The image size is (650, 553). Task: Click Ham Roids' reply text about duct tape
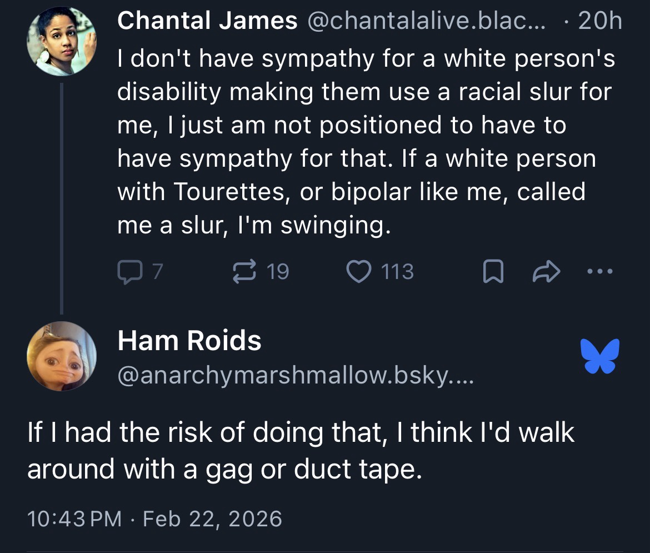click(x=300, y=450)
